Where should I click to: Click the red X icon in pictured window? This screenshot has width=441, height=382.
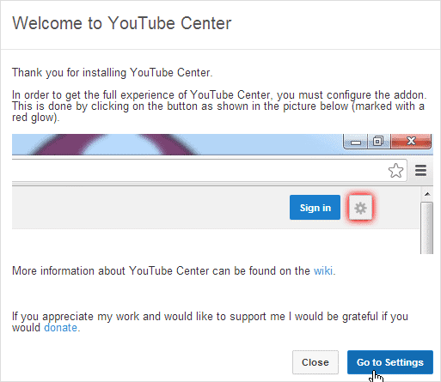pyautogui.click(x=411, y=141)
